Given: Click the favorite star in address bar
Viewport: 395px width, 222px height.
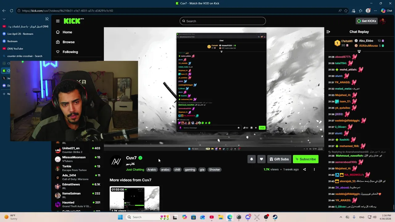Looking at the screenshot, I should [346, 10].
